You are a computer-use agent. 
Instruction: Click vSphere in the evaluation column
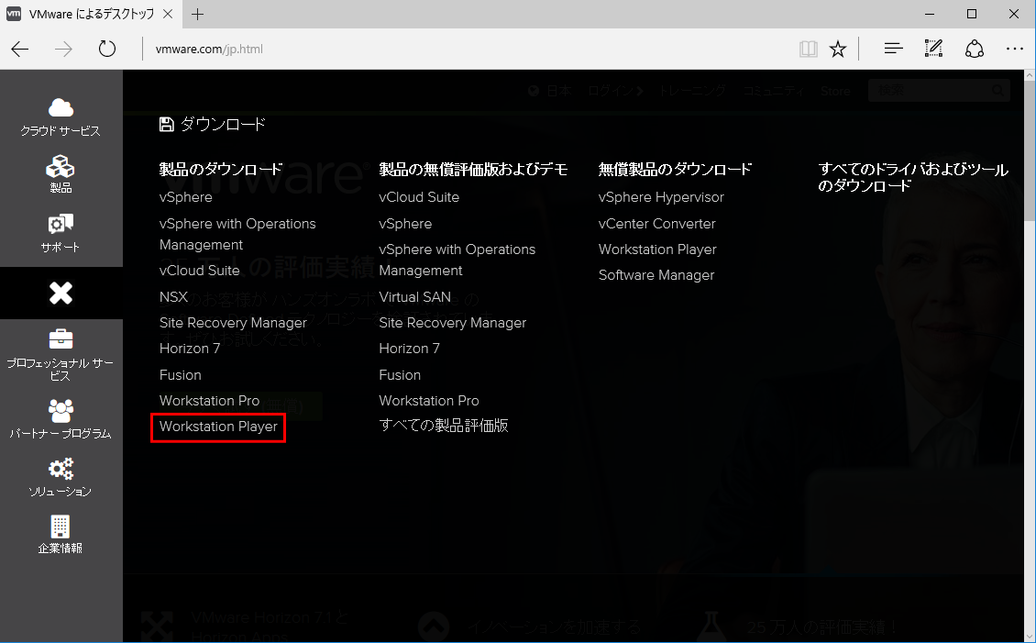pos(405,224)
